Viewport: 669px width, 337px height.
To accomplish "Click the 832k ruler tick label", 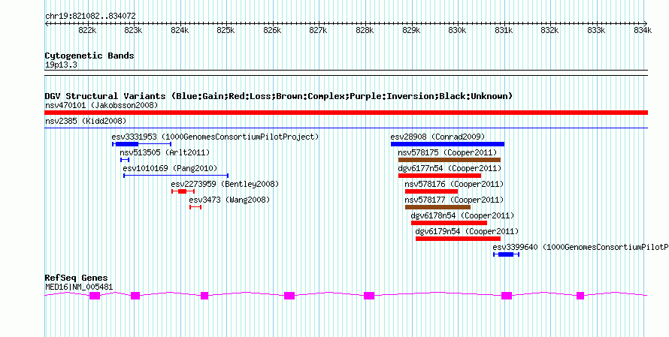I will point(550,31).
